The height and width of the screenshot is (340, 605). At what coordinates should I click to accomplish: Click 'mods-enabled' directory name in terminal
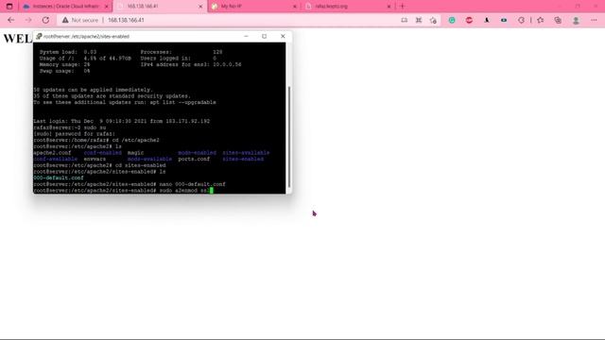198,153
